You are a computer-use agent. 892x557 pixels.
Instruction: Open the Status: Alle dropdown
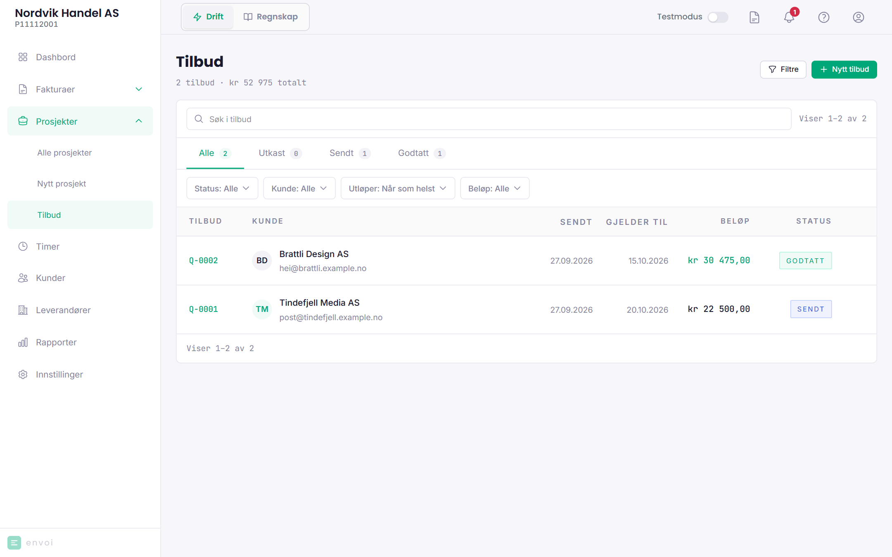[x=222, y=188]
